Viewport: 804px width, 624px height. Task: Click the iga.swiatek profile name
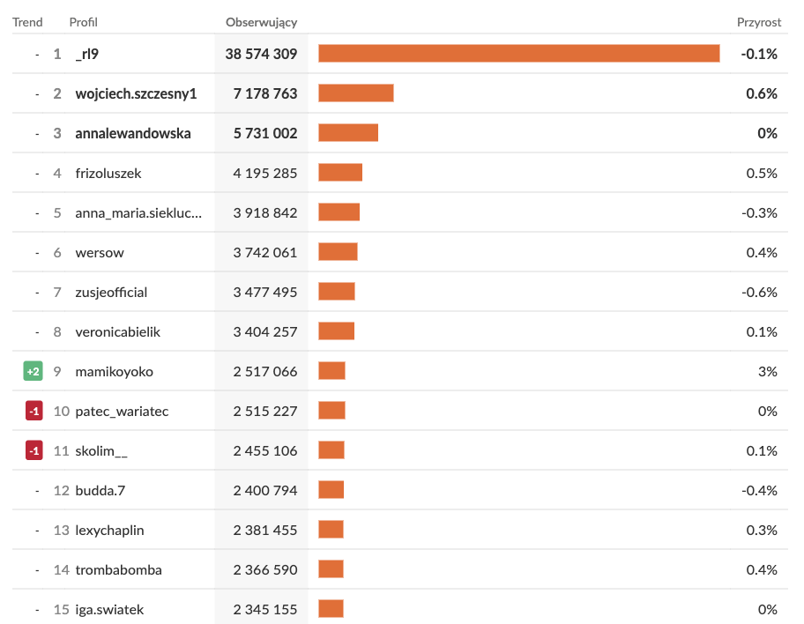click(109, 610)
